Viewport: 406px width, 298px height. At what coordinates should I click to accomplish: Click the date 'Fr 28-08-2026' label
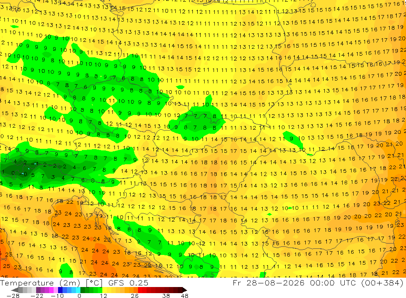click(x=268, y=283)
